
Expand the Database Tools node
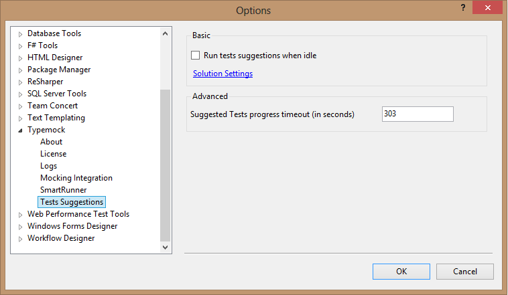tap(20, 33)
